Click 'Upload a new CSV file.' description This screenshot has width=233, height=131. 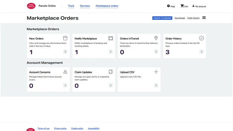(x=130, y=77)
